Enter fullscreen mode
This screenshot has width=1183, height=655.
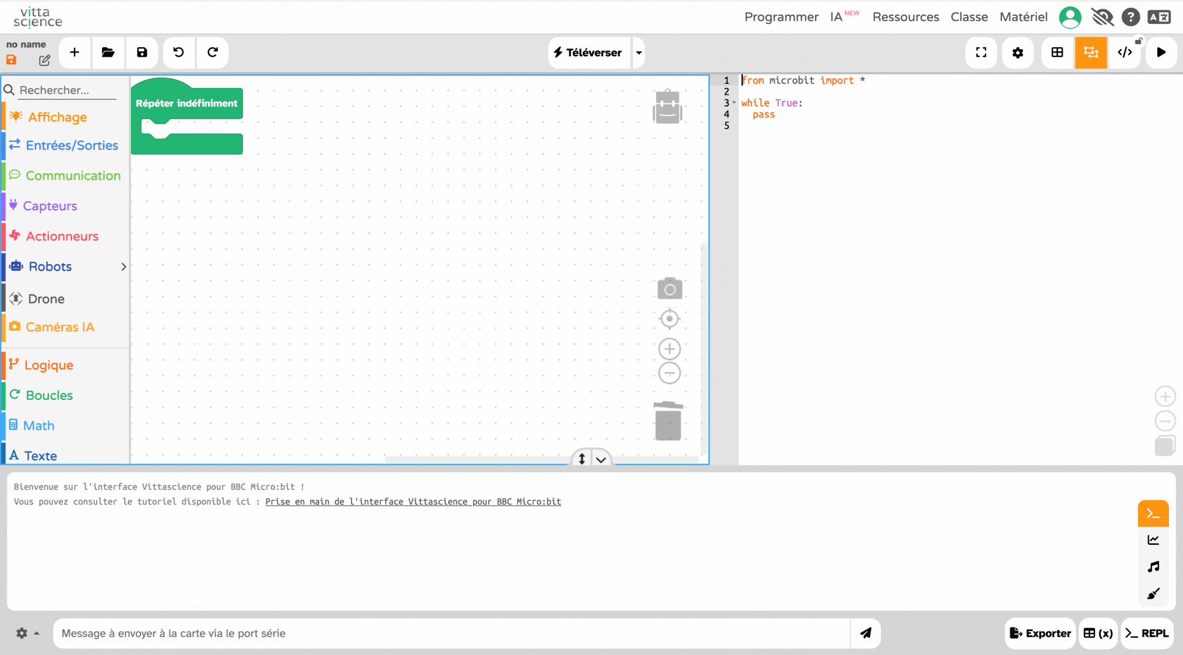(981, 53)
